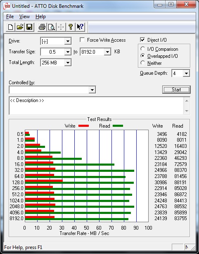The width and height of the screenshot is (199, 254).
Task: Open the Queue Depth dropdown
Action: (x=186, y=74)
